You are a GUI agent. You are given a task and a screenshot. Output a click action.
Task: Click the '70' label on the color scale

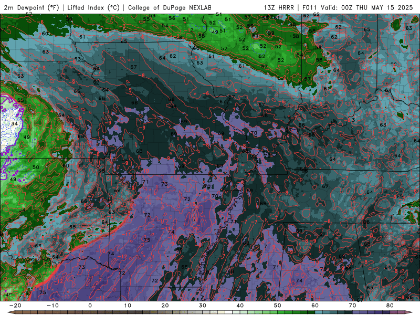[x=352, y=306]
